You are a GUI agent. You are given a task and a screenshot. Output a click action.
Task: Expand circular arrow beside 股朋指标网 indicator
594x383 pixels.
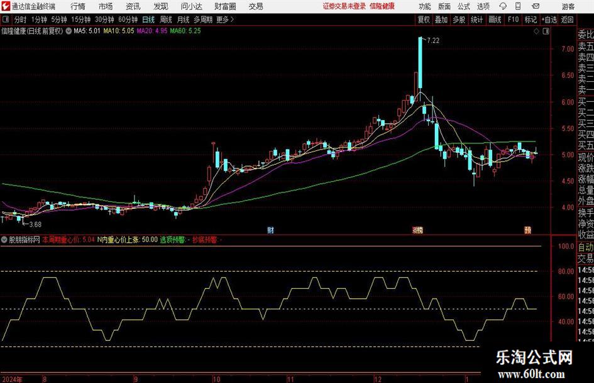tap(4, 240)
